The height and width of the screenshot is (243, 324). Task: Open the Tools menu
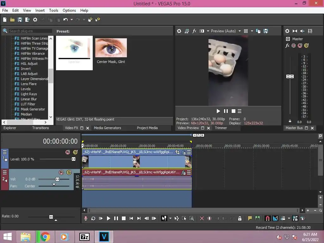point(53,10)
